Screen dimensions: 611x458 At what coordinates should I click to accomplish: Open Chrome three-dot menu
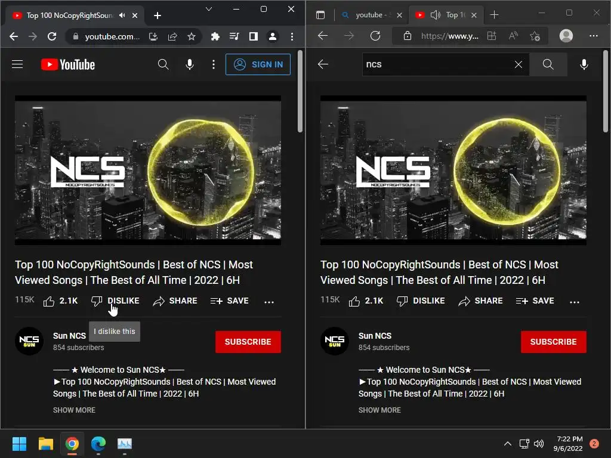(x=292, y=36)
